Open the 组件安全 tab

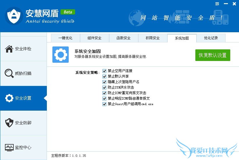tap(95, 38)
